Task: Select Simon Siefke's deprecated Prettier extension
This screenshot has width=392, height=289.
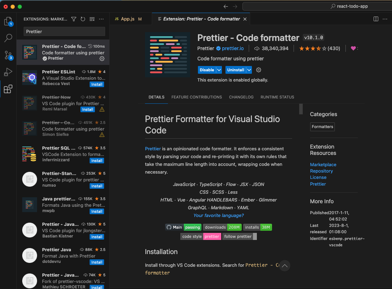Action: [63, 128]
